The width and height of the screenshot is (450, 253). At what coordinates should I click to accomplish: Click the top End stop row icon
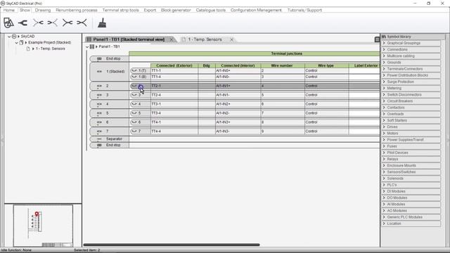coord(99,59)
